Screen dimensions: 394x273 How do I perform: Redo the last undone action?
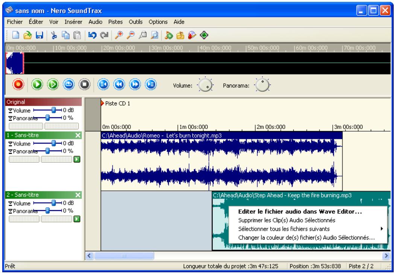[104, 35]
